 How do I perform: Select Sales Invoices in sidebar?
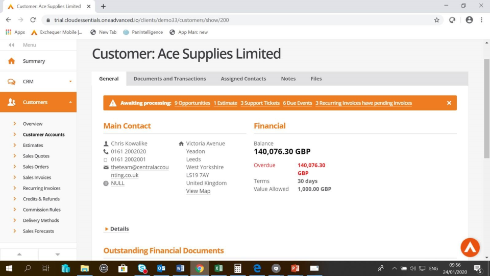[x=37, y=177]
